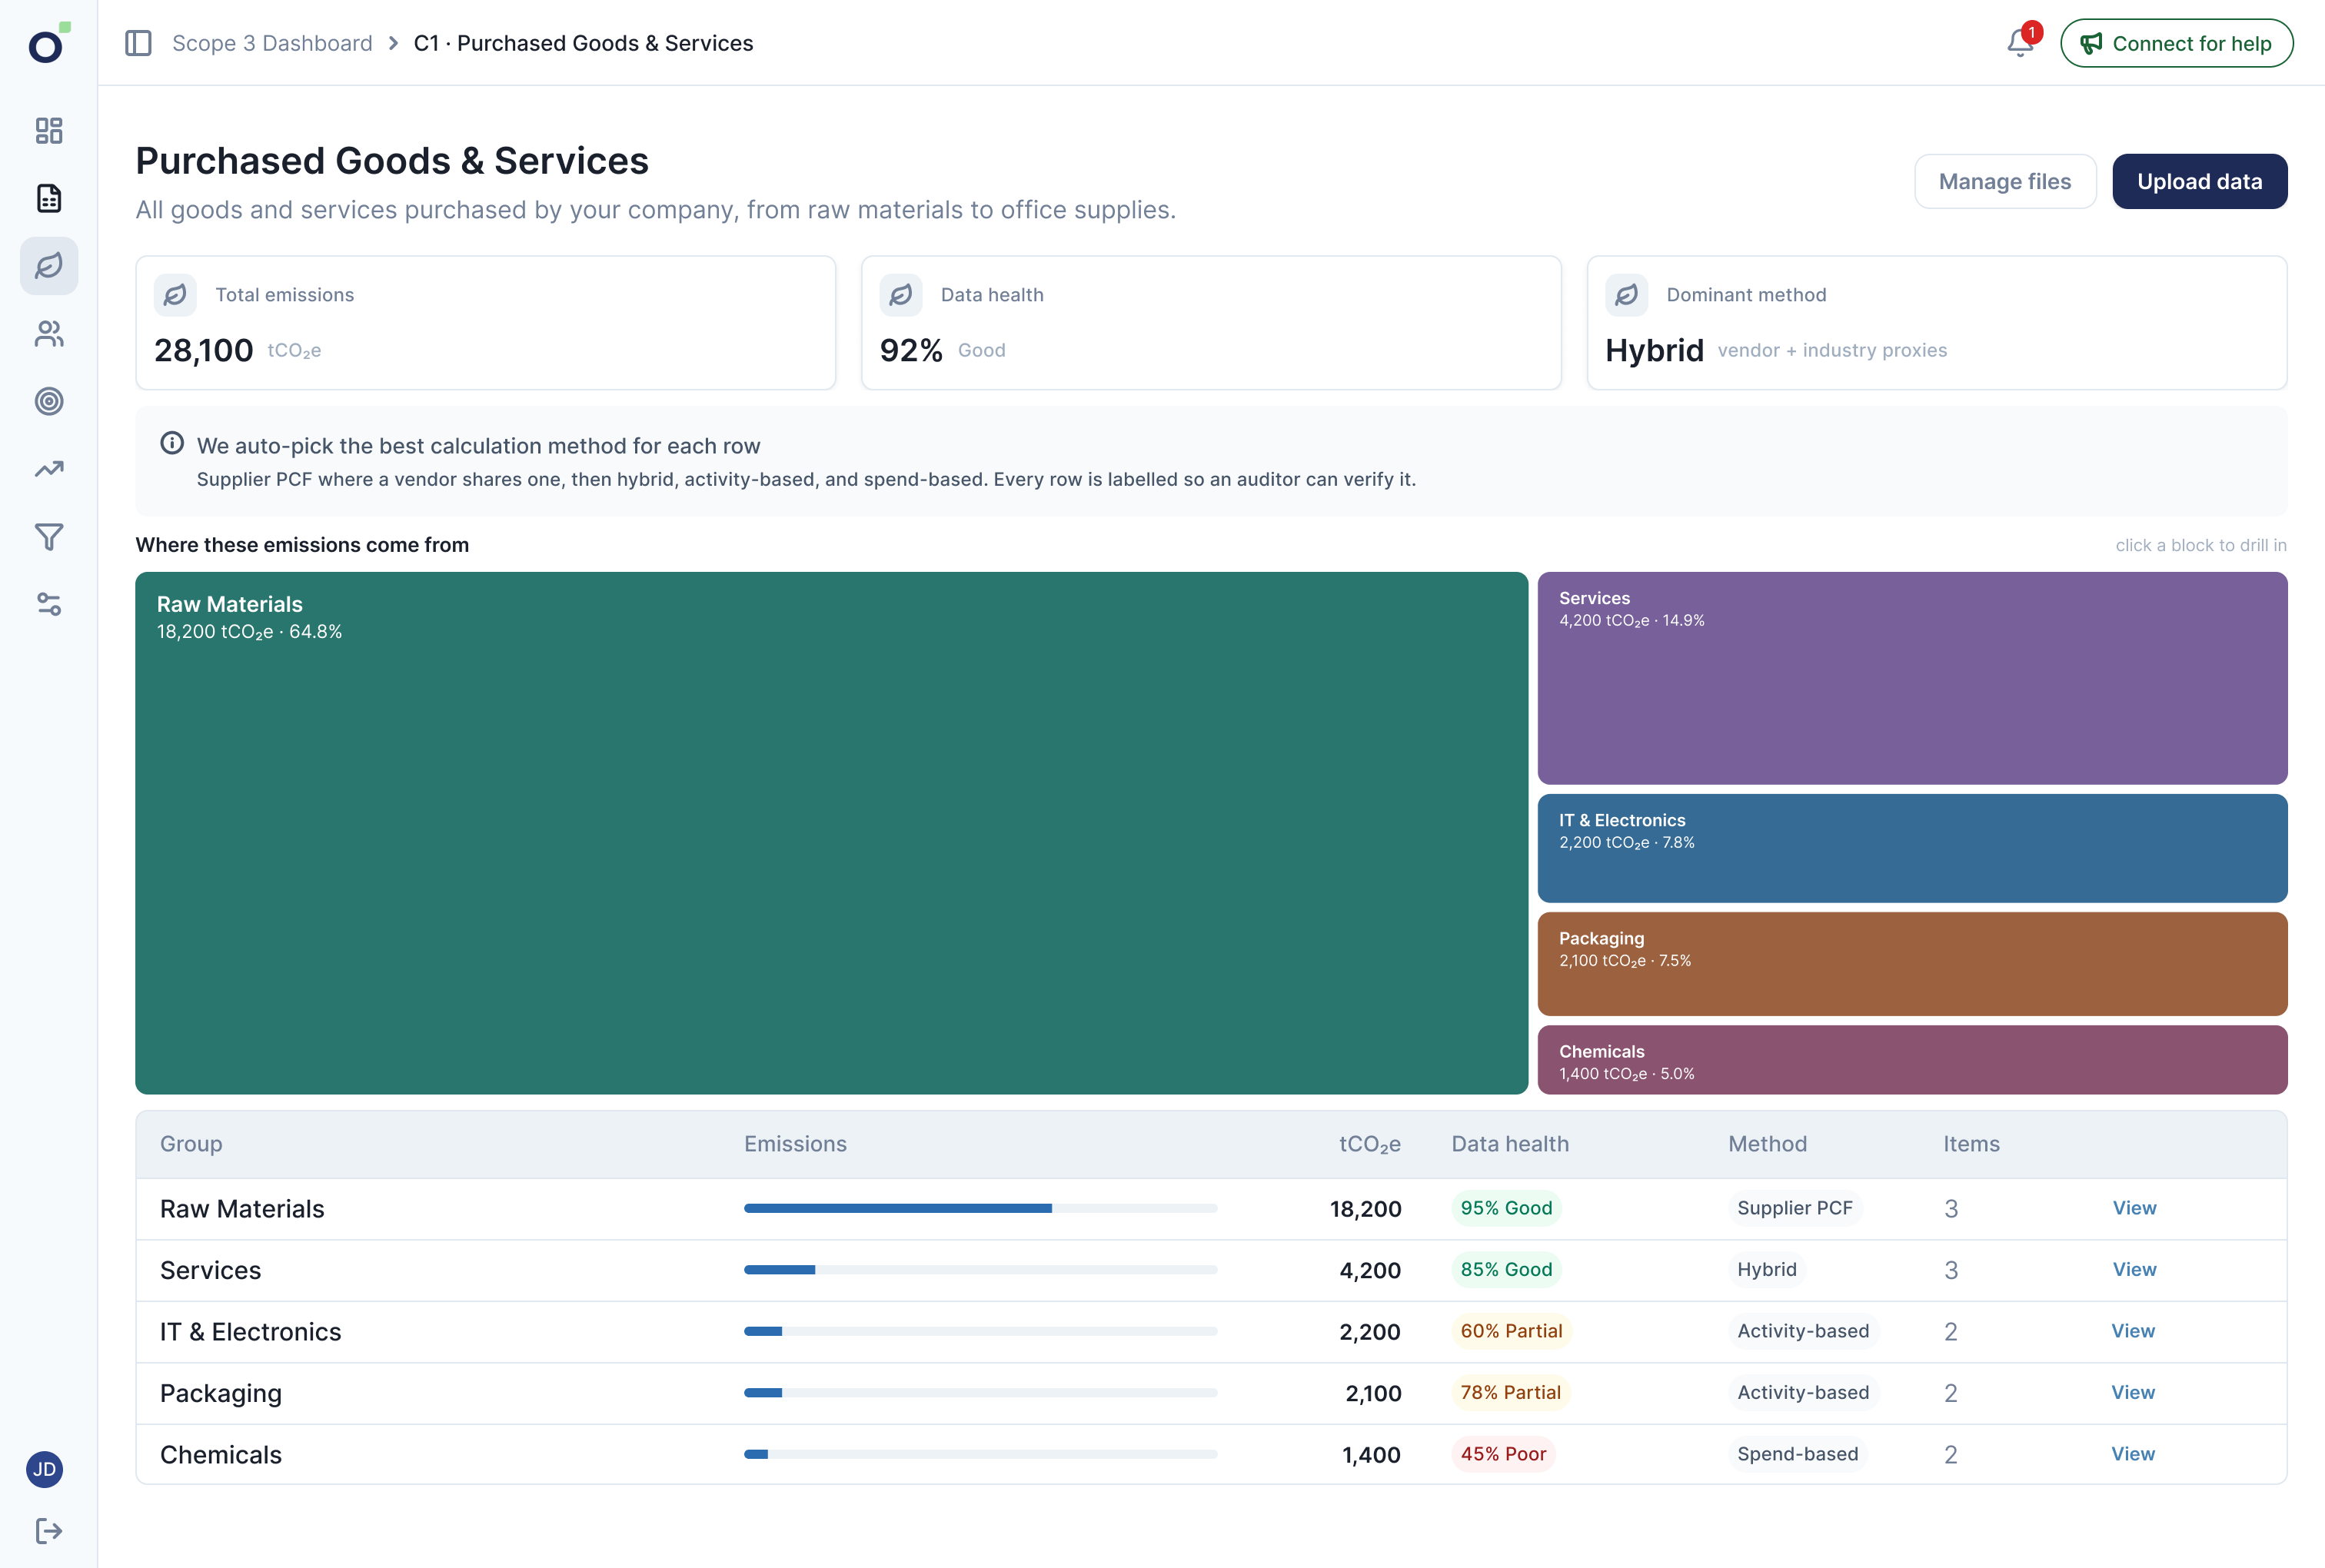Open Manage files
Screen dimensions: 2325x1568
tap(2005, 181)
